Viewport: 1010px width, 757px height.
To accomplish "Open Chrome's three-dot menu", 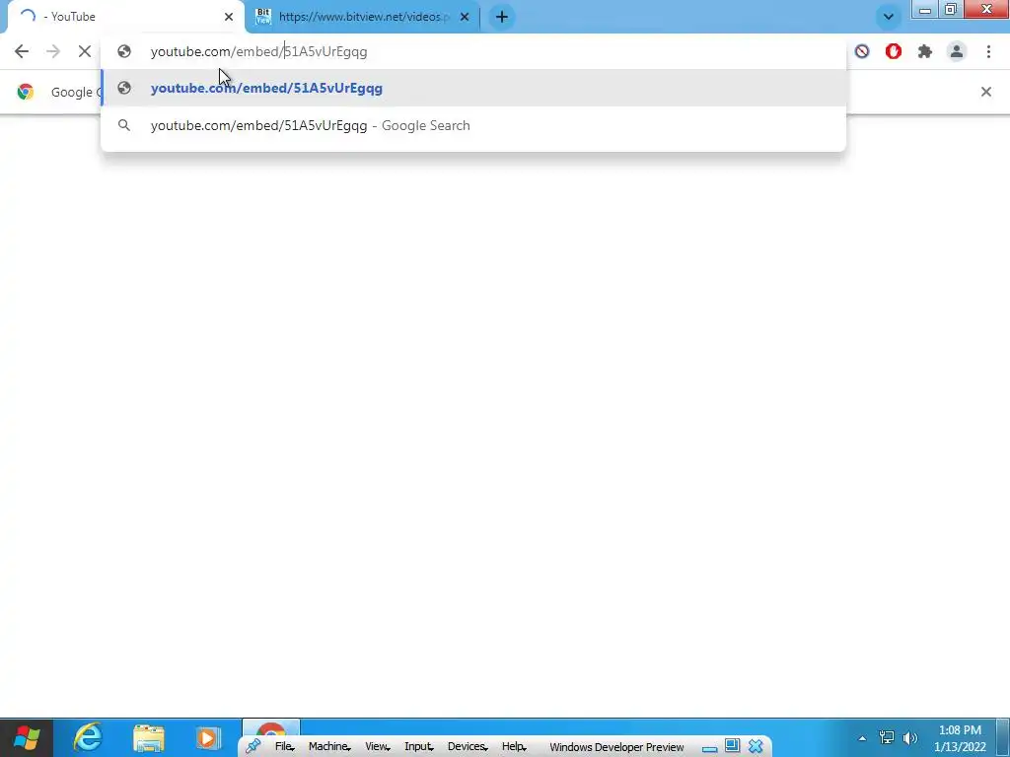I will pyautogui.click(x=988, y=51).
